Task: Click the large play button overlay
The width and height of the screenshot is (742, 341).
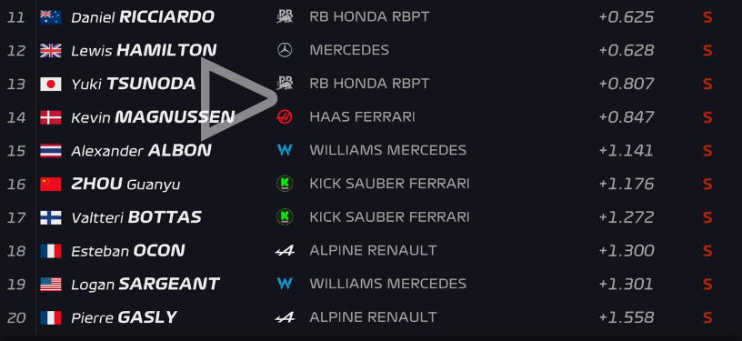Action: [x=238, y=99]
